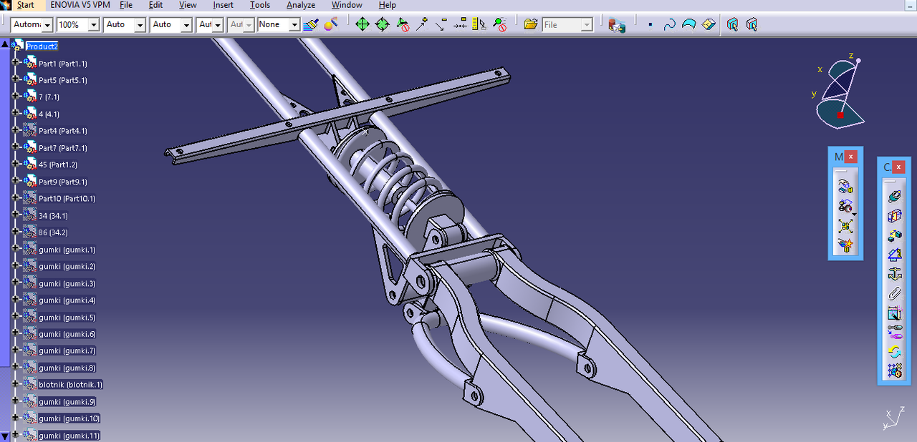Select Part7 (Part7.1) in the tree

click(63, 148)
